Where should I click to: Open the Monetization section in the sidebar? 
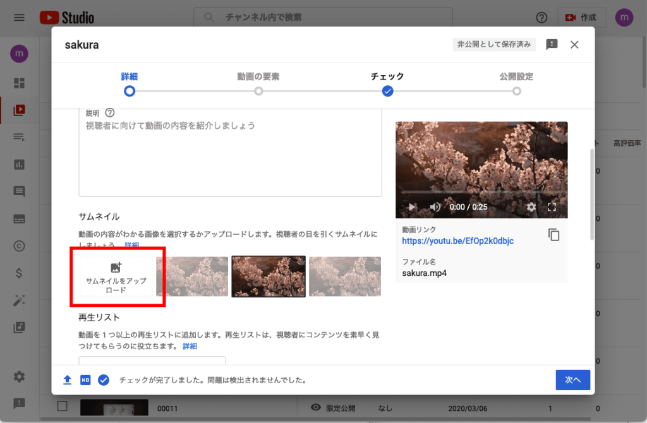click(20, 273)
